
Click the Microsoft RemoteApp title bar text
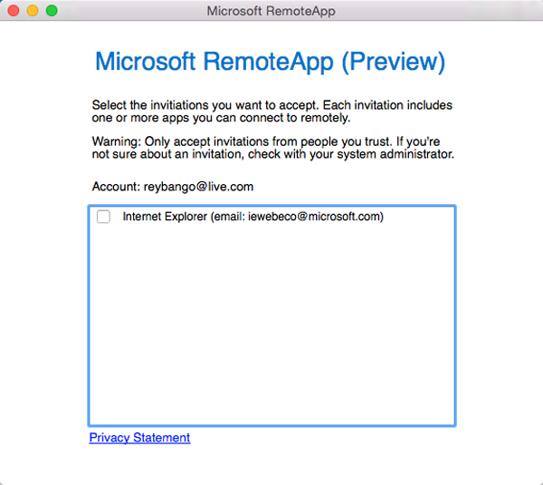click(x=271, y=11)
